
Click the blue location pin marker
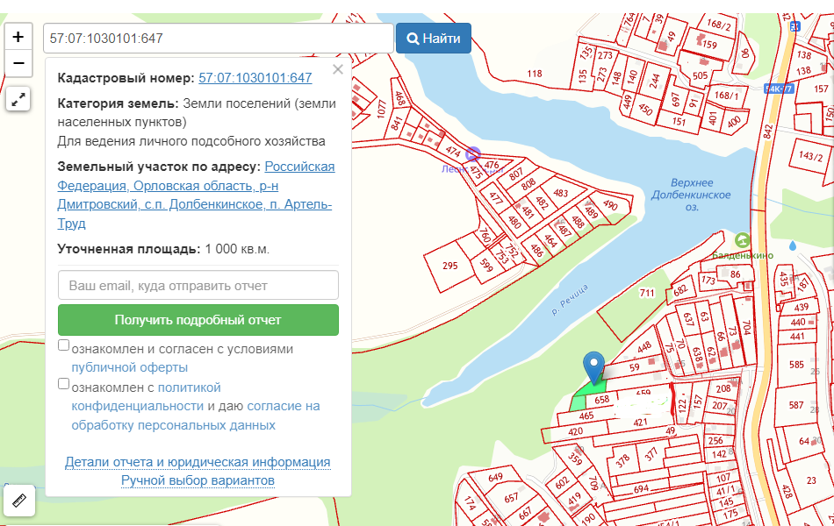pos(593,366)
